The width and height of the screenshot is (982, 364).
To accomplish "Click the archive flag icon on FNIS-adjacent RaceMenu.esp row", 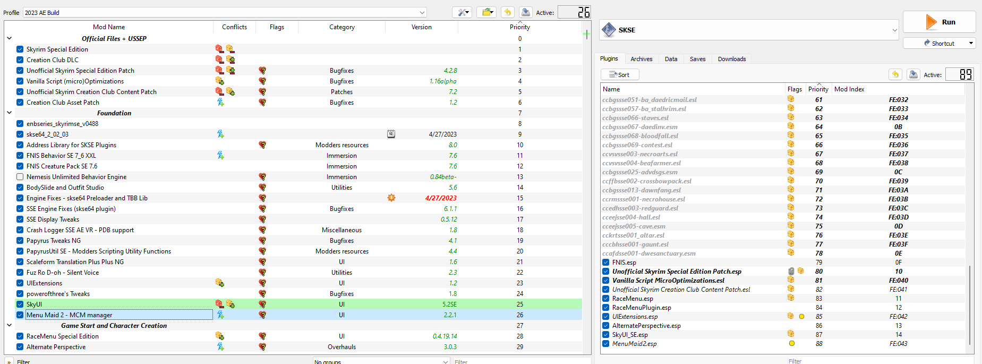I will pyautogui.click(x=791, y=298).
